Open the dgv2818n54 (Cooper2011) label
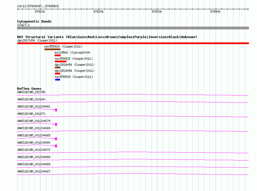 [x=75, y=65]
